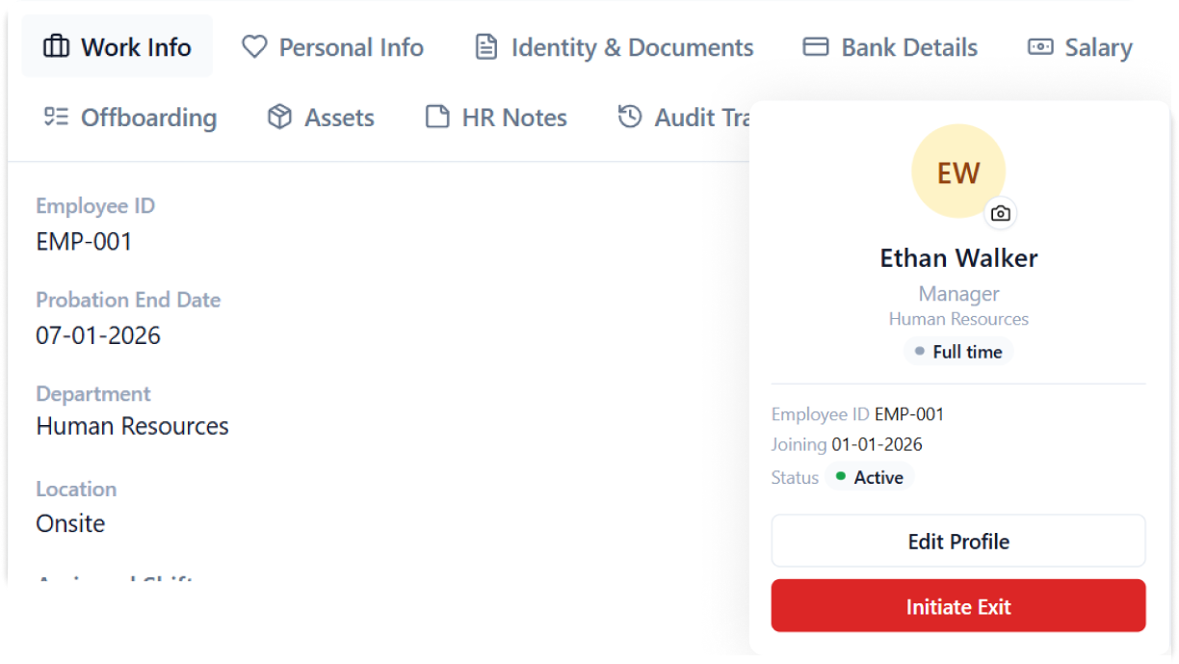The image size is (1179, 664).
Task: Click the Human Resources department value
Action: point(133,426)
